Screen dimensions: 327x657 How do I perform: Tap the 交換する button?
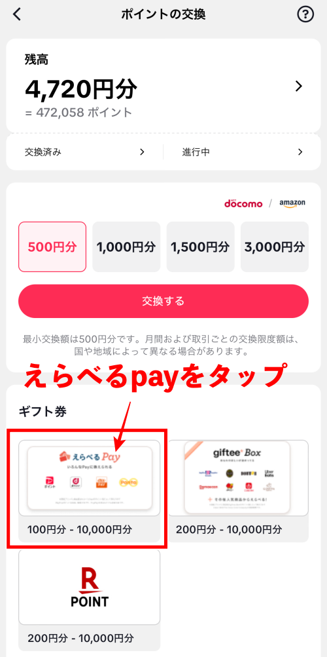pos(163,301)
